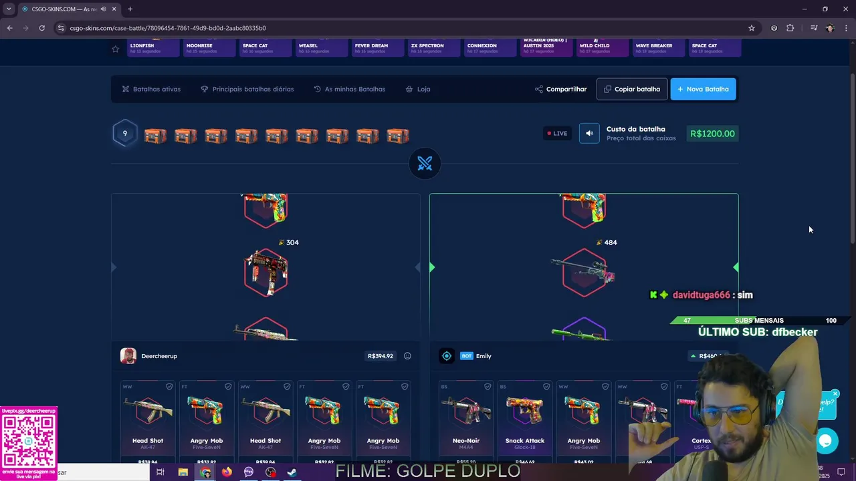Open the As minhas Batalhas tab

coord(349,89)
